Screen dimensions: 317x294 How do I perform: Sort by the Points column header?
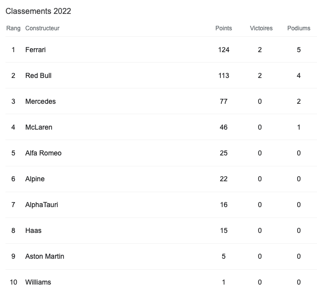click(x=224, y=28)
